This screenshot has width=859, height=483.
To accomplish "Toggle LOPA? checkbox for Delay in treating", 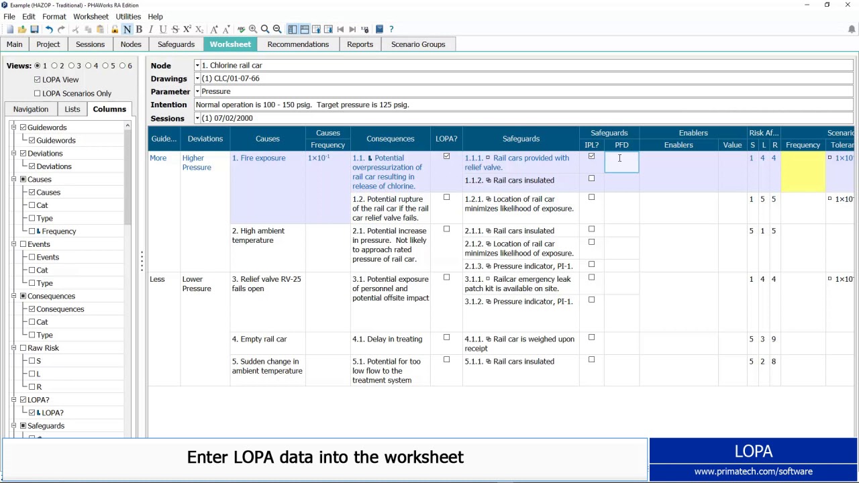I will (x=446, y=337).
